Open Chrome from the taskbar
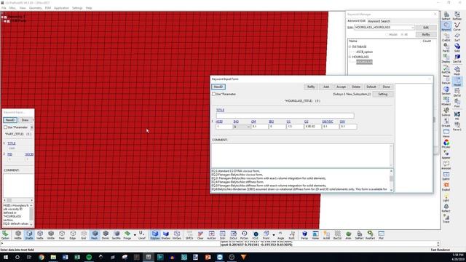Screen dimensions: 466x262 (42, 257)
